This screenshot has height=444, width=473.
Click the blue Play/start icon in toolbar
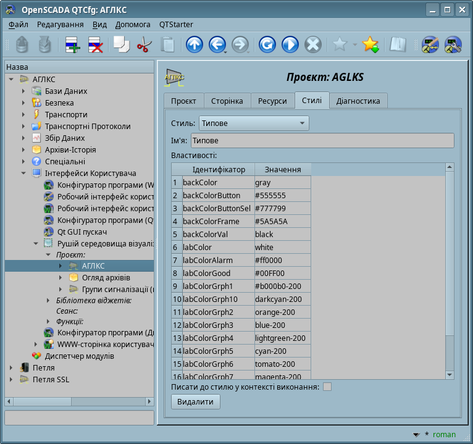click(x=290, y=45)
